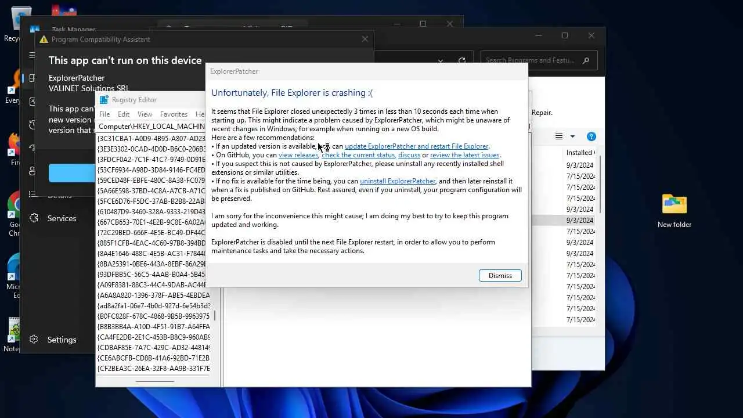Image resolution: width=743 pixels, height=418 pixels.
Task: Select registry key {885F1CFB-4EAC-4C60
Action: coord(152,243)
